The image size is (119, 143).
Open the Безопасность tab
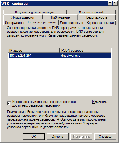[97, 17]
